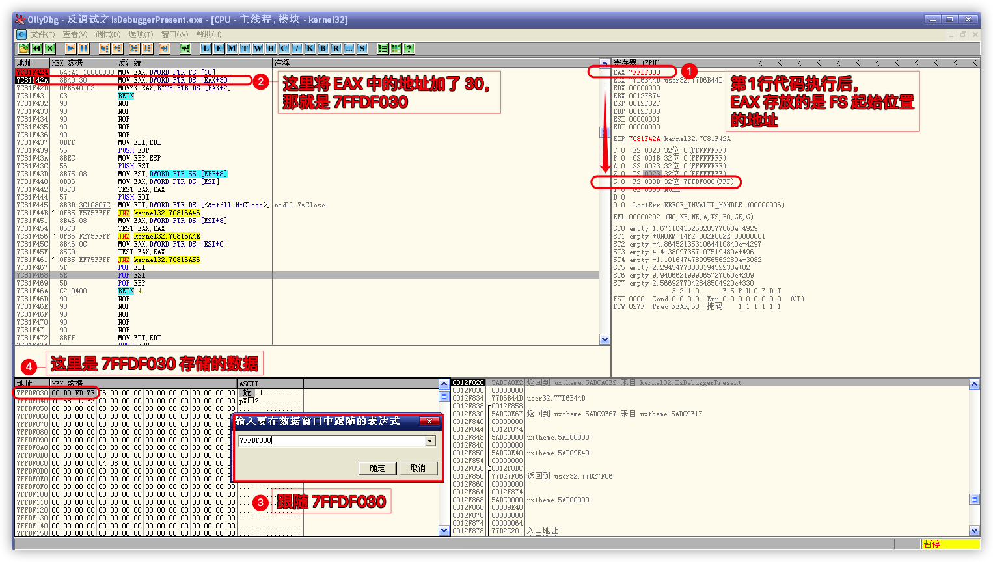This screenshot has width=993, height=562.
Task: Show Breakpoints window via B icon
Action: click(323, 48)
